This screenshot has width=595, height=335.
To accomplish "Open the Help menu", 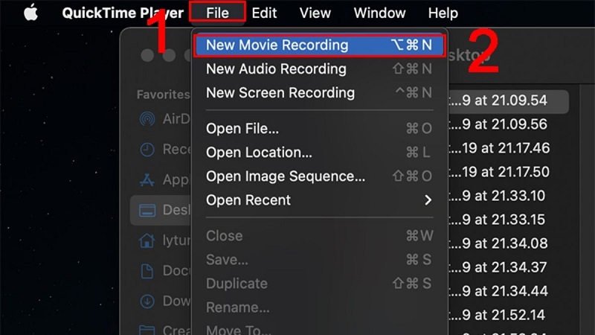I will 443,13.
